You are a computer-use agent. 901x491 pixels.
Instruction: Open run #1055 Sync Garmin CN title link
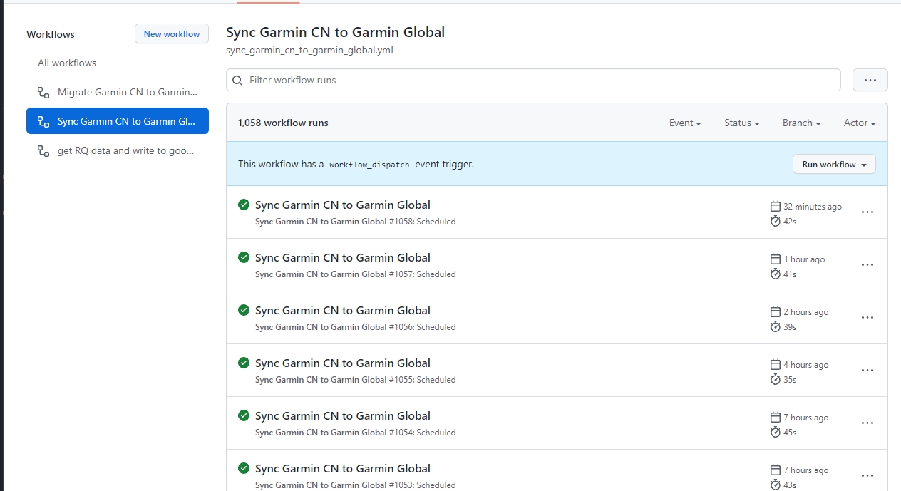click(343, 363)
